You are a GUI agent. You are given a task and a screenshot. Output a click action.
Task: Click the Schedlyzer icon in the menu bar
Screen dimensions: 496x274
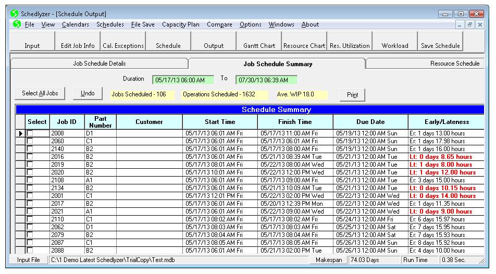17,24
